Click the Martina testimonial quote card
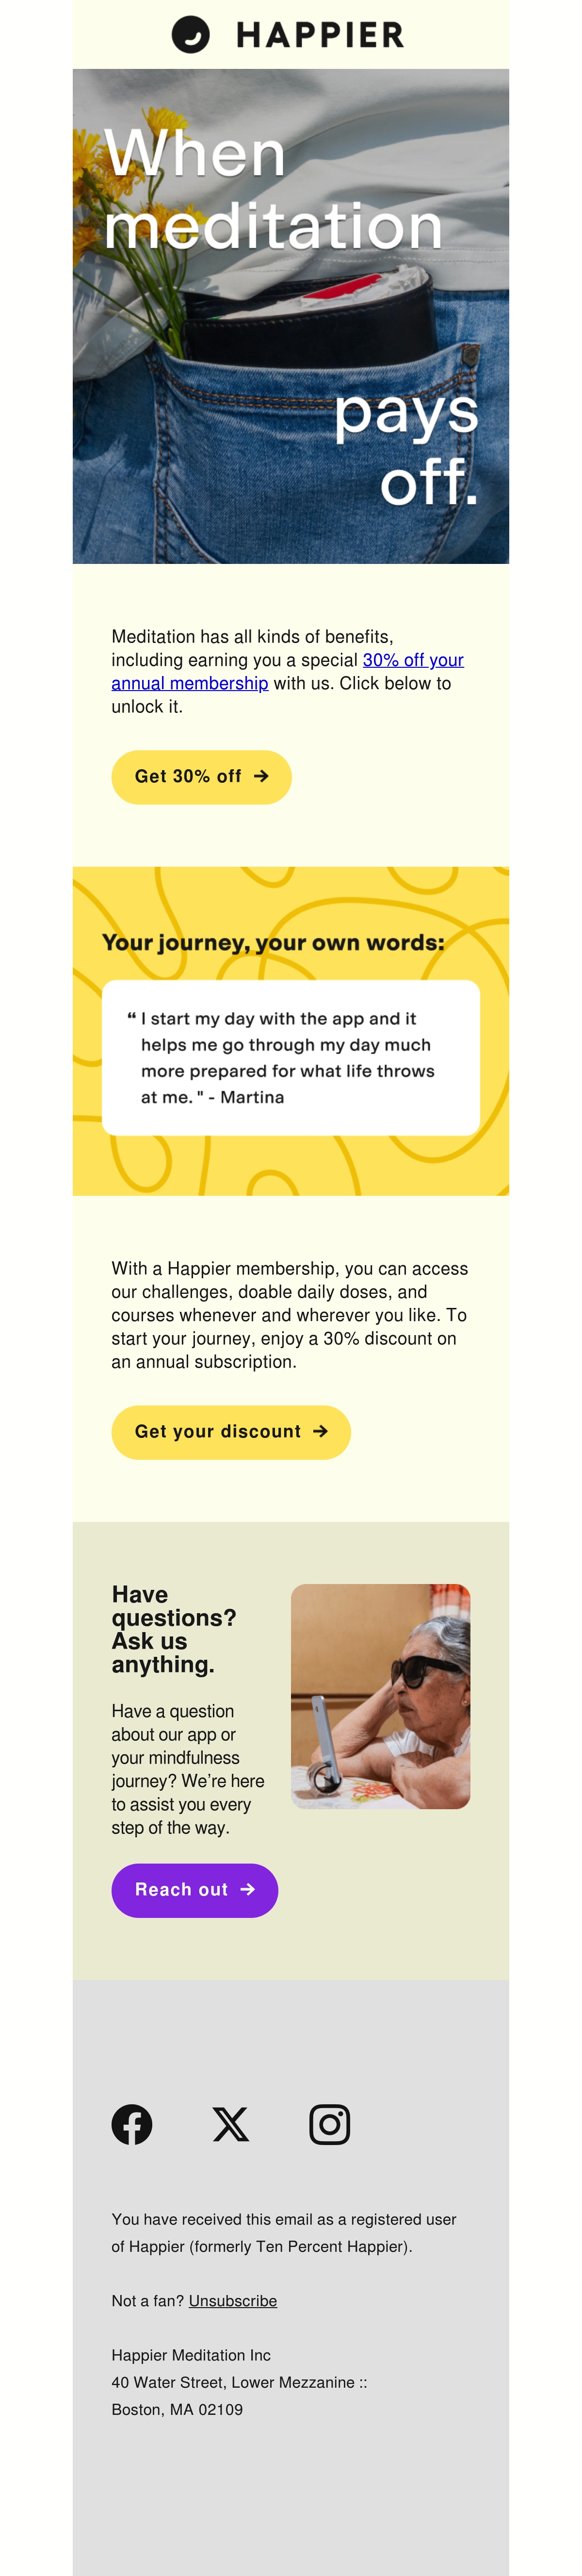 point(291,1057)
